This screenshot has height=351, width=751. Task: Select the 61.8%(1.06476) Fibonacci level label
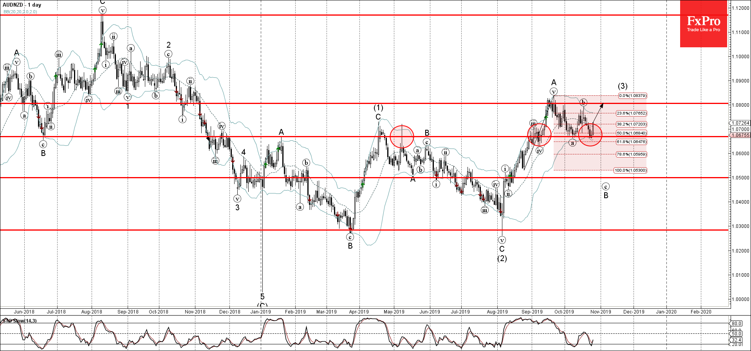(x=631, y=142)
